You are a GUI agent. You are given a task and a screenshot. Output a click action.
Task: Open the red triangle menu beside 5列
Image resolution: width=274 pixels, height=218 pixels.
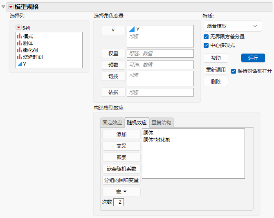click(18, 27)
